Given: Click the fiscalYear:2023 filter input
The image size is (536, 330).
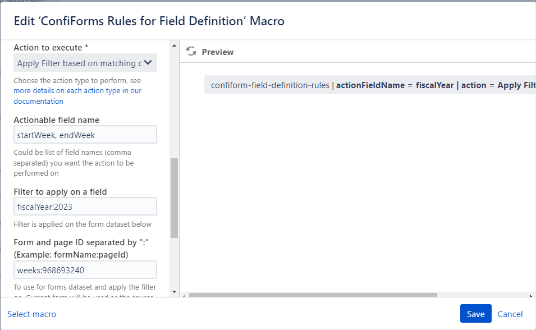Looking at the screenshot, I should [85, 207].
